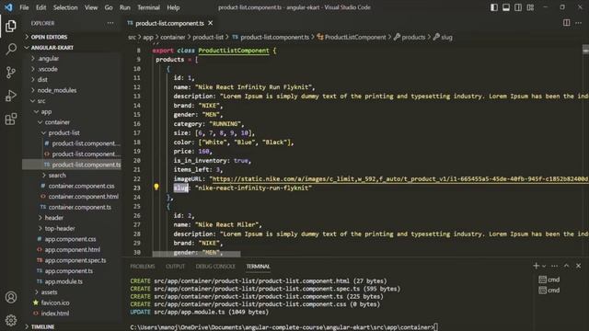
Task: Expand the assets folder
Action: click(49, 292)
